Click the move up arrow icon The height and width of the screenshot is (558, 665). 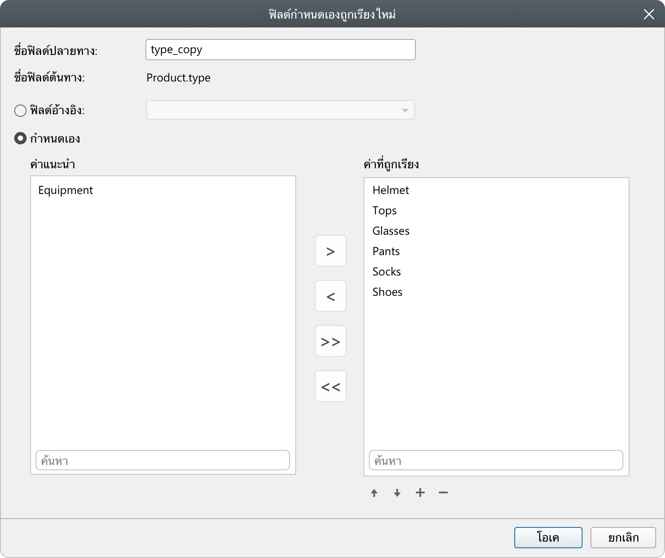point(374,493)
